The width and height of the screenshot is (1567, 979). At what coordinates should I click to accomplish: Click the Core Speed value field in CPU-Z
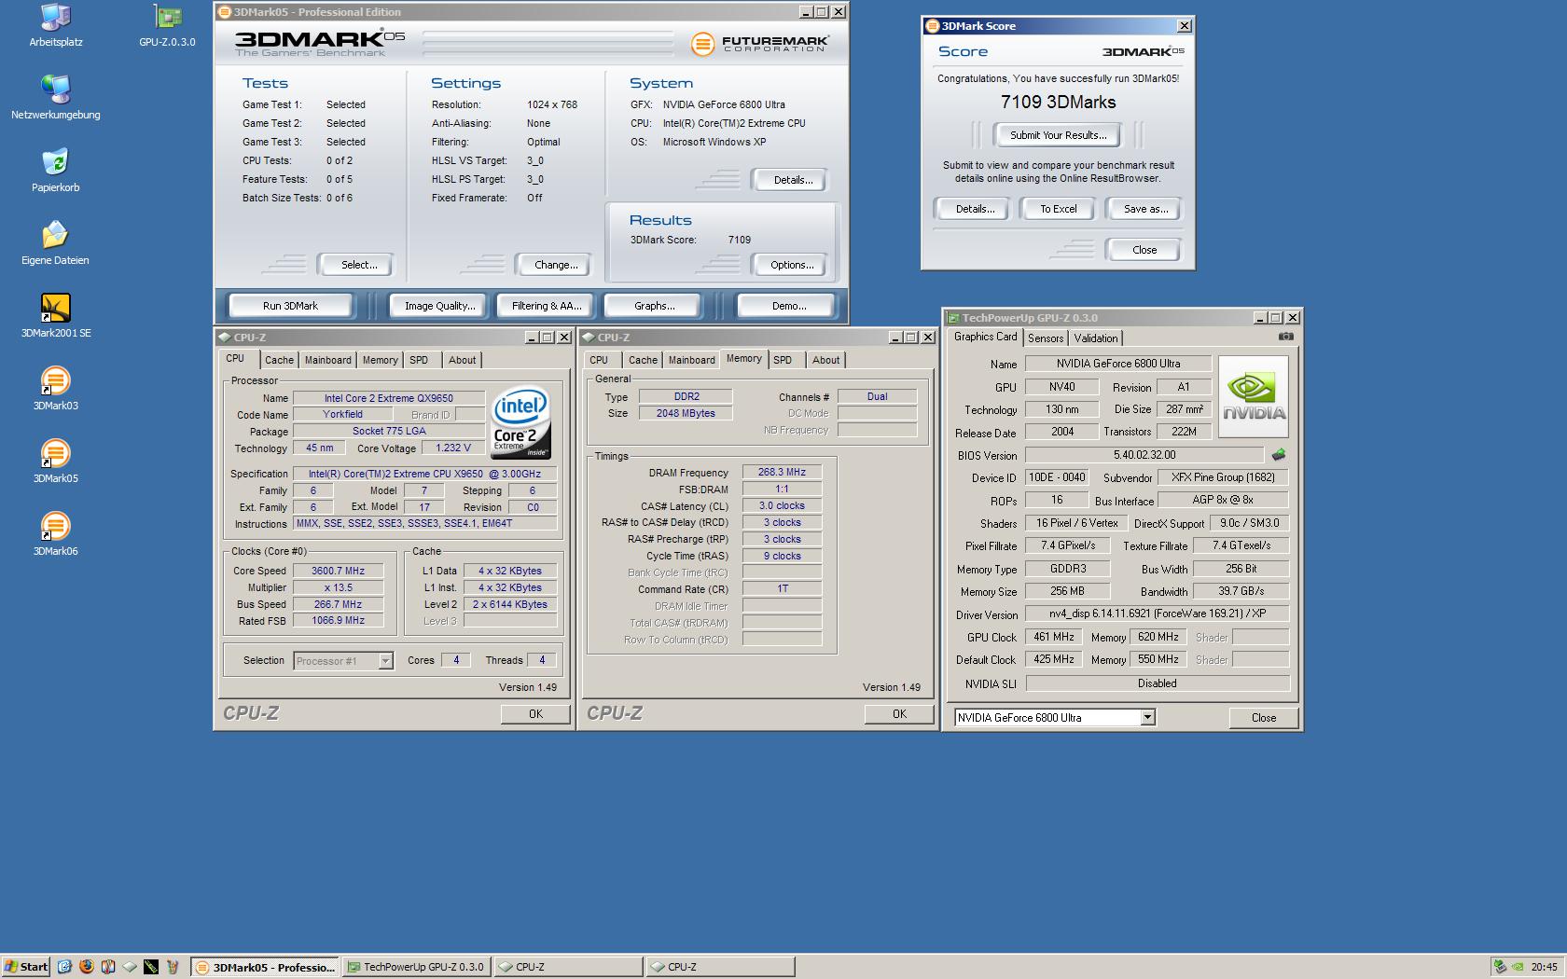(x=338, y=571)
